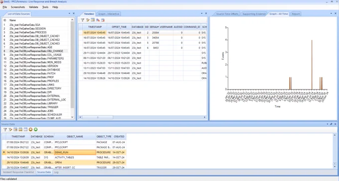Click the green circle icon in Source Data toolbar
The height and width of the screenshot is (181, 339).
pos(36,129)
